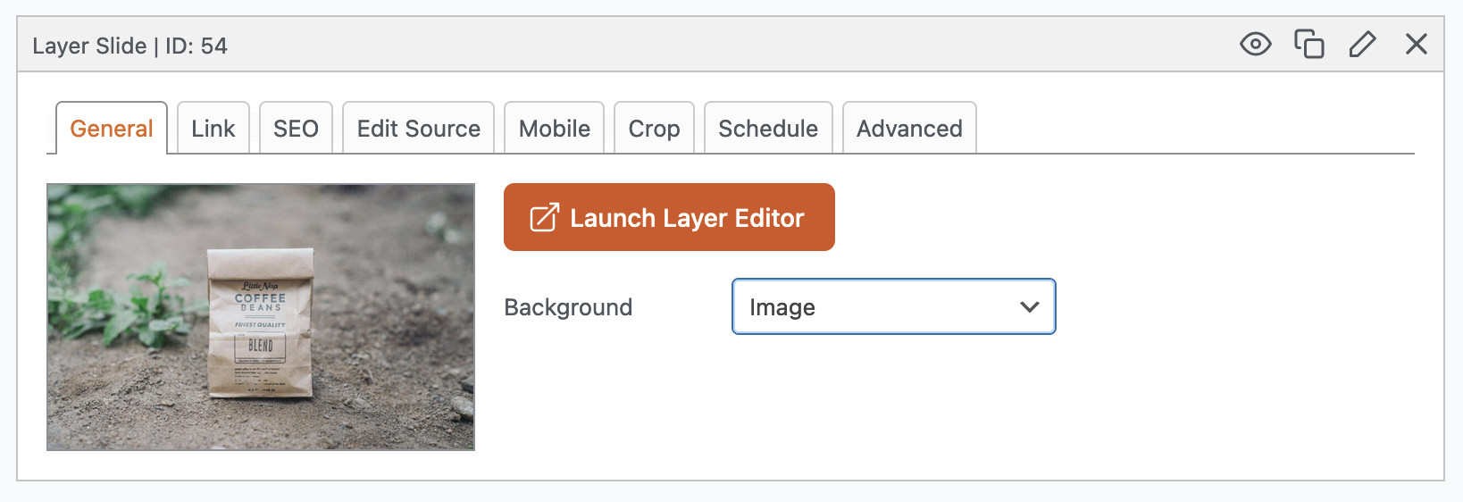Open the Background type dropdown showing Image
1463x502 pixels.
[x=875, y=307]
